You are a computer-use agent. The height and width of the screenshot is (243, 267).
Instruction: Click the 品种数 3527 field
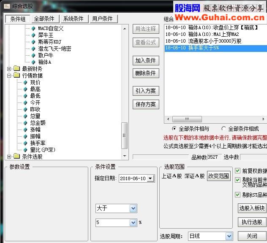214,157
